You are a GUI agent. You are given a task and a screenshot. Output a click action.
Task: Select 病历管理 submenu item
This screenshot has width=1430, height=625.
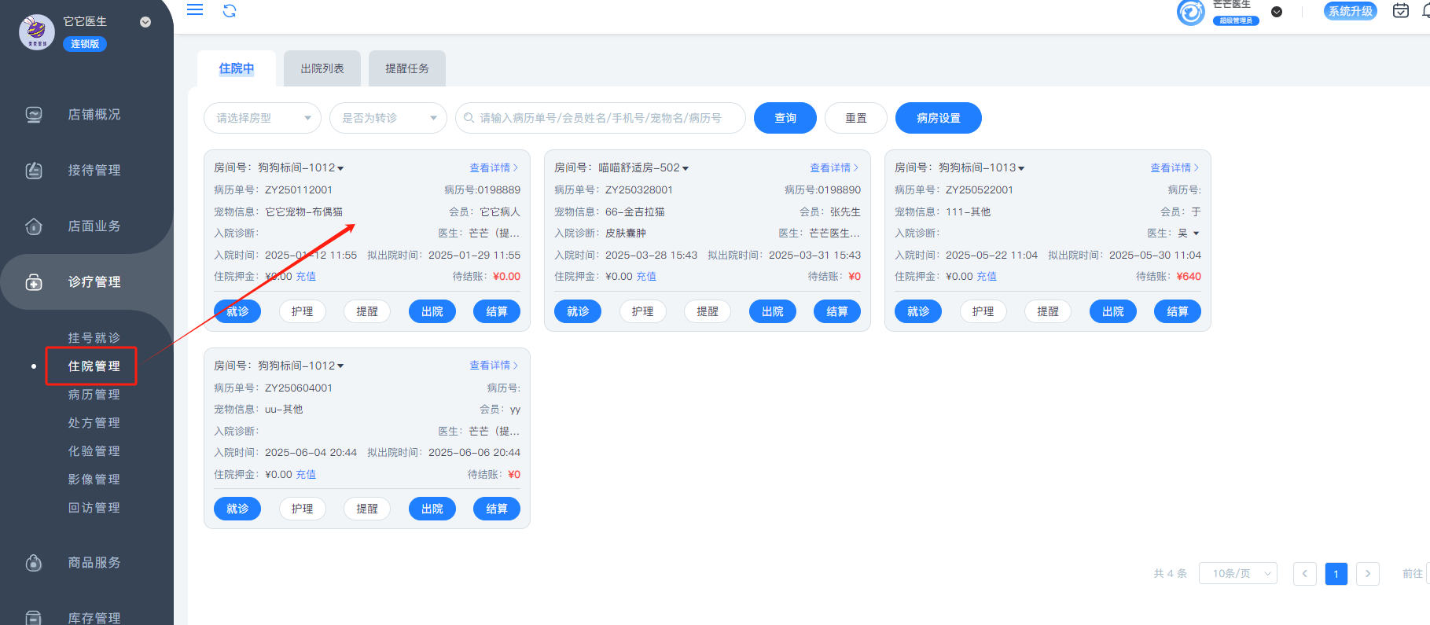tap(94, 395)
